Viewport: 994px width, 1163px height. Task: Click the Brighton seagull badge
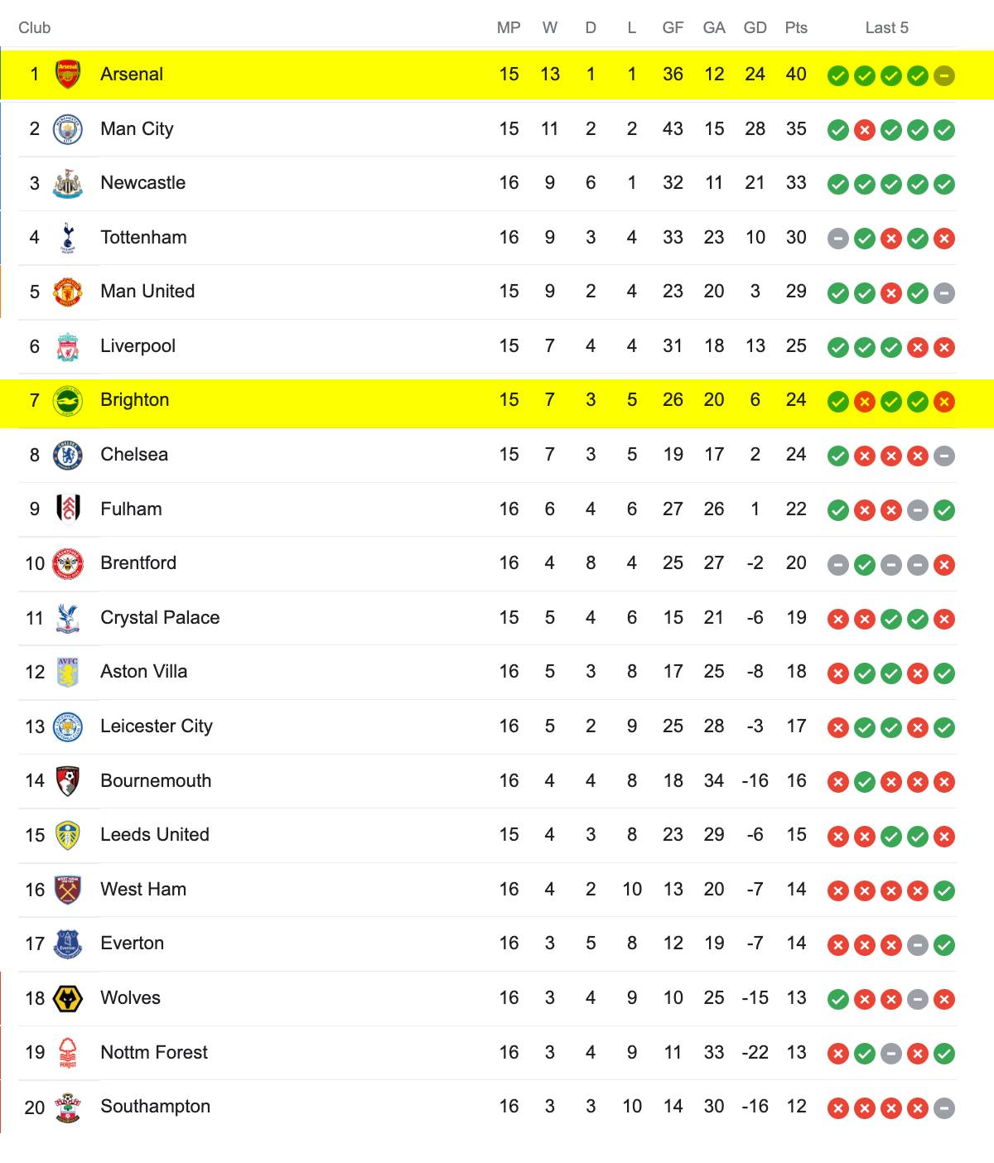click(68, 401)
